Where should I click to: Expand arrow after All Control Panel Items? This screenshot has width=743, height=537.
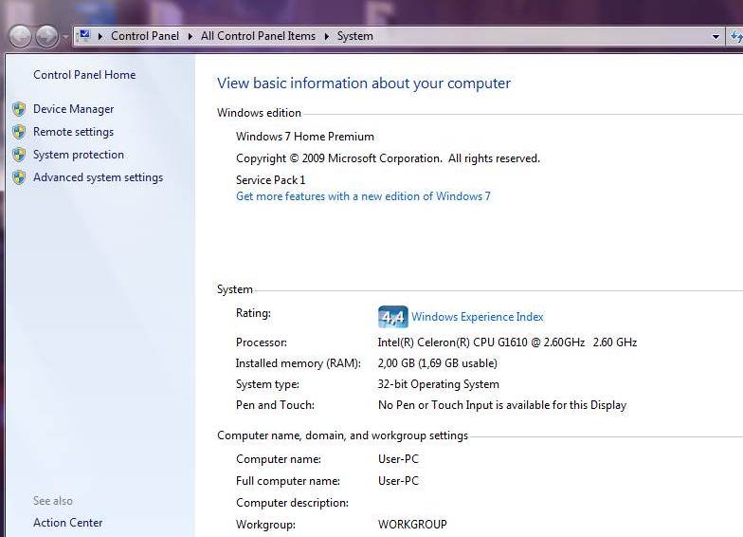326,36
